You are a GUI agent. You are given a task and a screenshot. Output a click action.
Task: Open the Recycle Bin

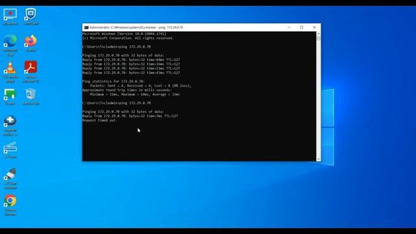click(31, 97)
